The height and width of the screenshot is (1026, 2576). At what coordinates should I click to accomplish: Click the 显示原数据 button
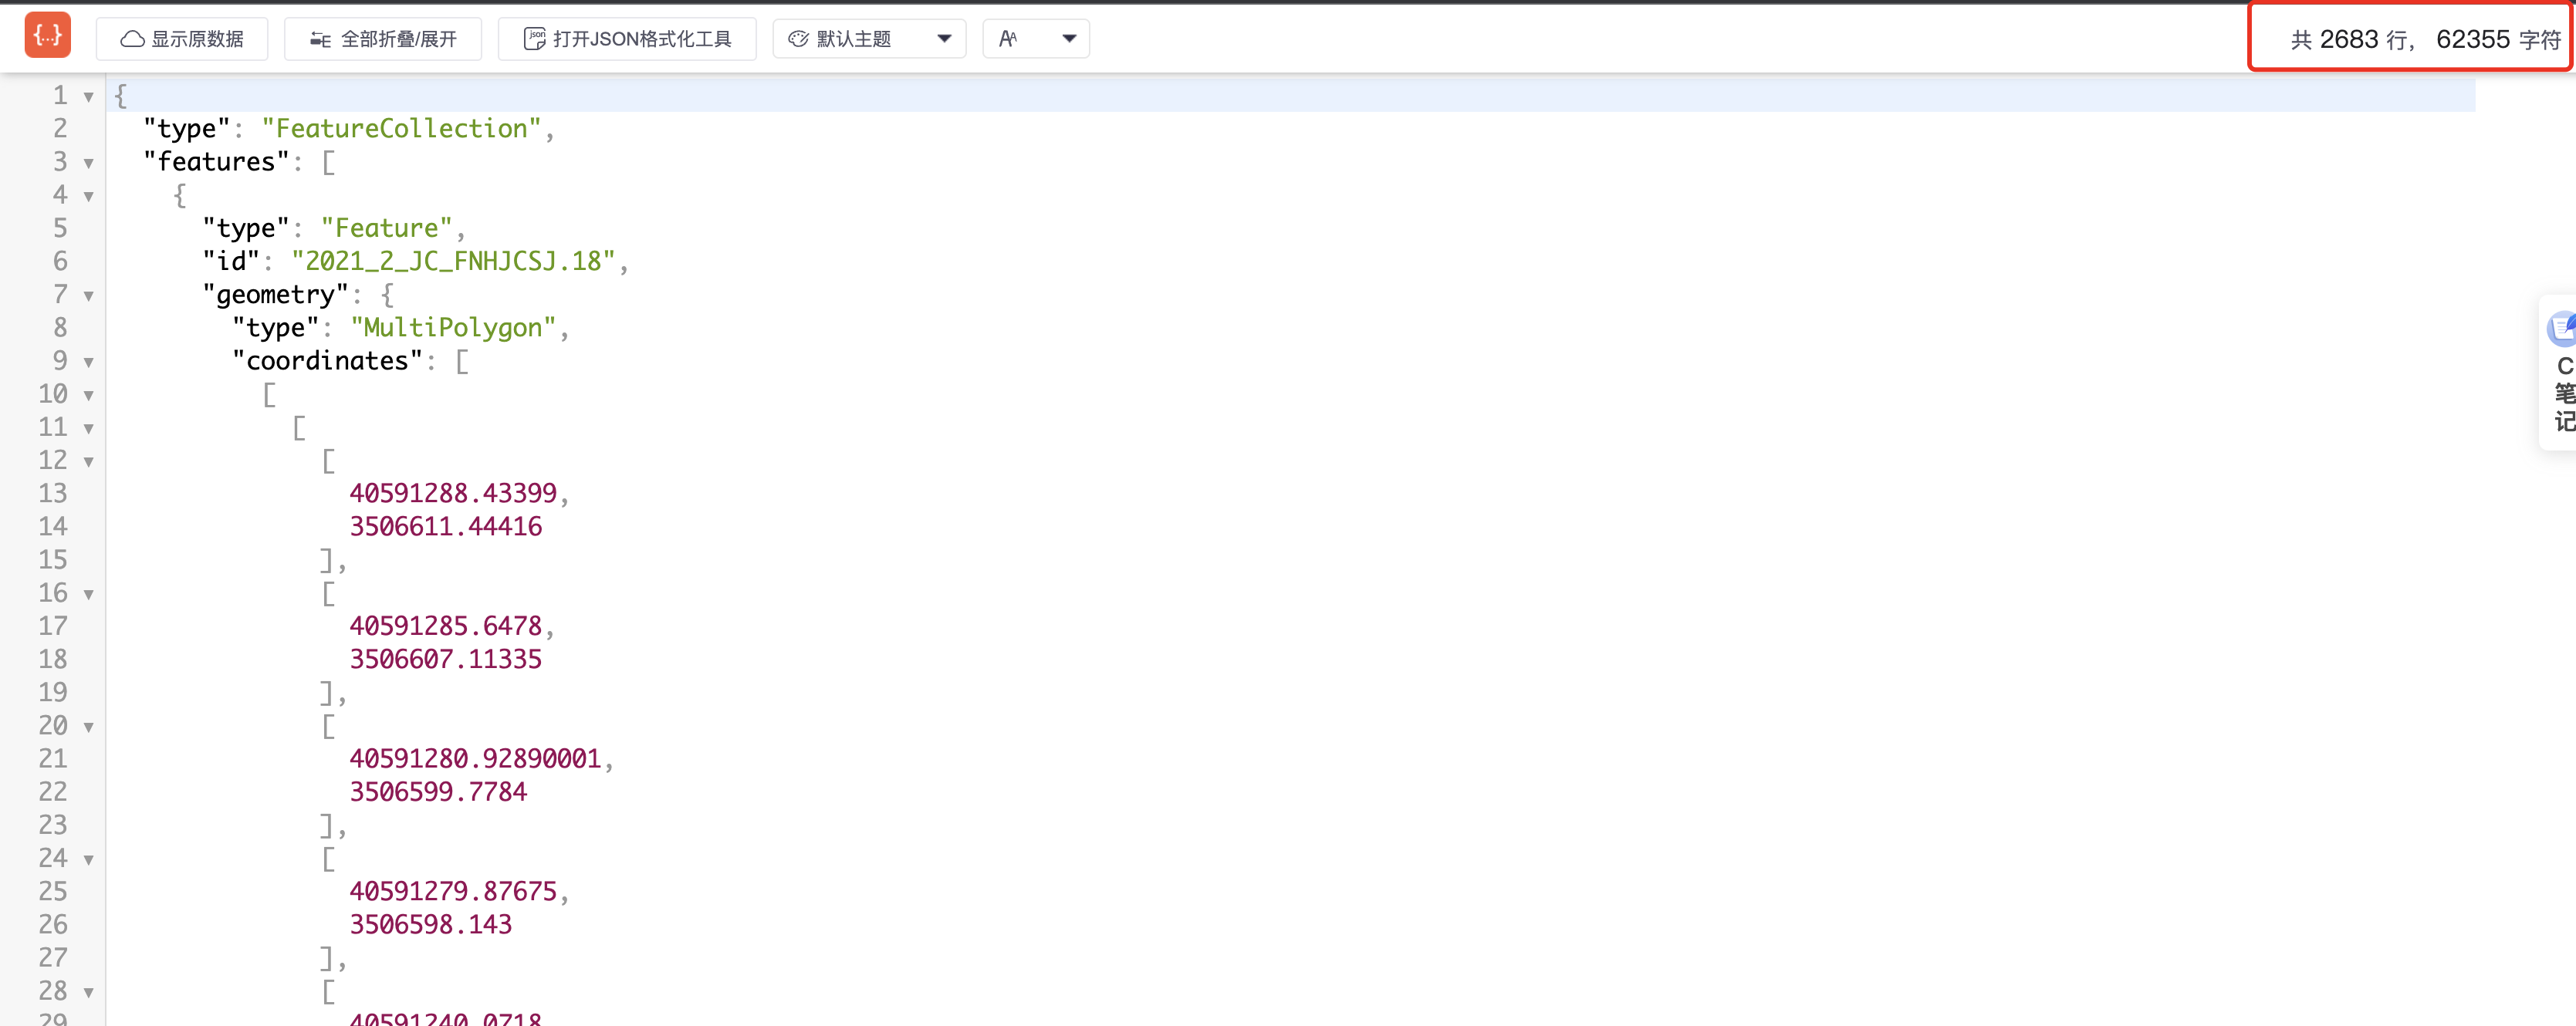(182, 39)
